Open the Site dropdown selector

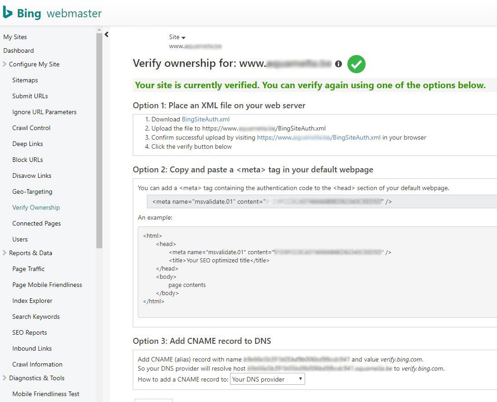pyautogui.click(x=177, y=37)
